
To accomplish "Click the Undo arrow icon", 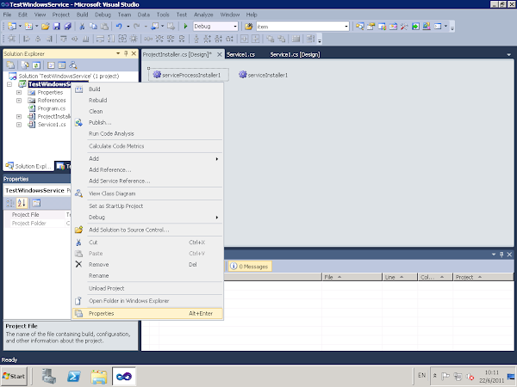I will click(x=119, y=27).
